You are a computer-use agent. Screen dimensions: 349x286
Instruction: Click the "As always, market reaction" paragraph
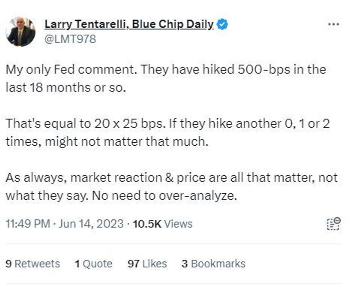click(x=172, y=187)
